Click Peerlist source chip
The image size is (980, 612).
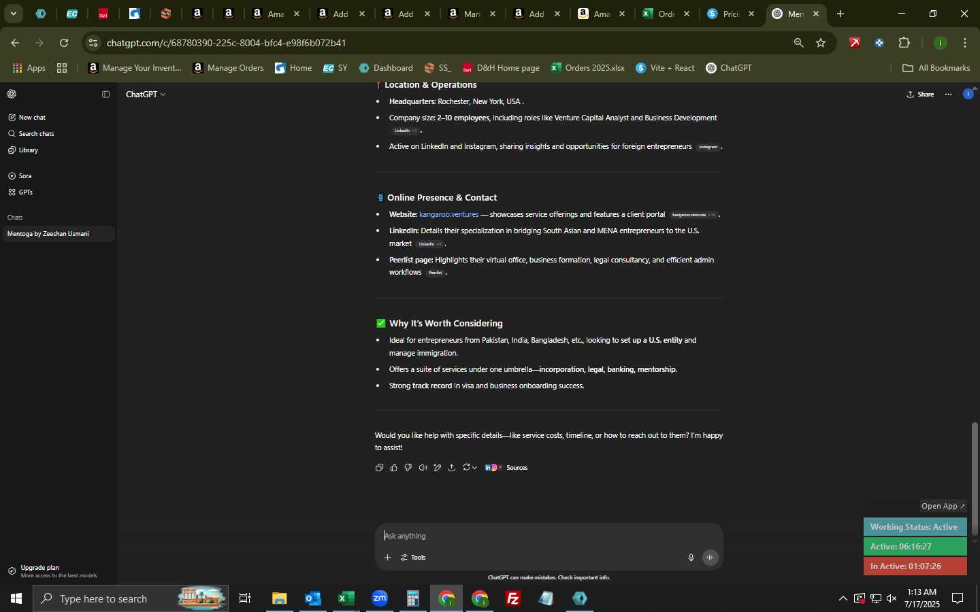(435, 273)
